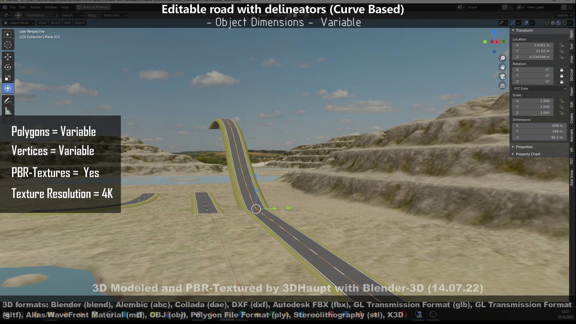Toggle X-ray display icon
This screenshot has height=324, width=576.
click(539, 23)
